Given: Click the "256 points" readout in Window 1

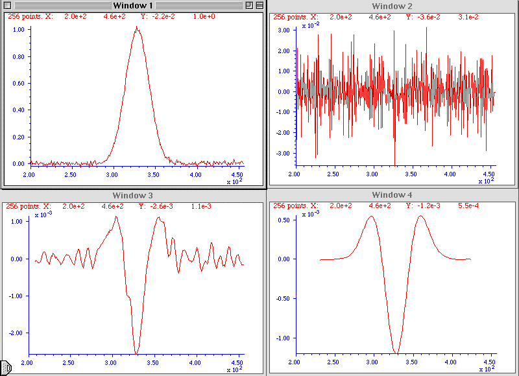Looking at the screenshot, I should [29, 16].
